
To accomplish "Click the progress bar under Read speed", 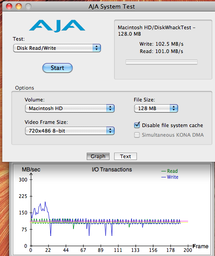I will 162,62.
